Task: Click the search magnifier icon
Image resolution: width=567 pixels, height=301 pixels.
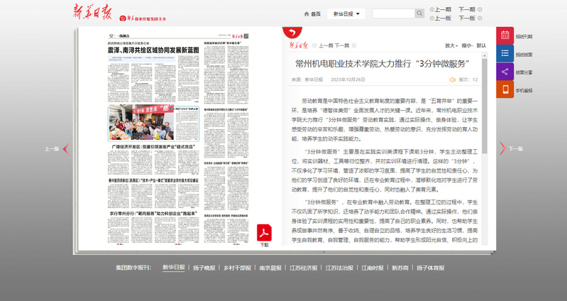Action: (x=419, y=13)
